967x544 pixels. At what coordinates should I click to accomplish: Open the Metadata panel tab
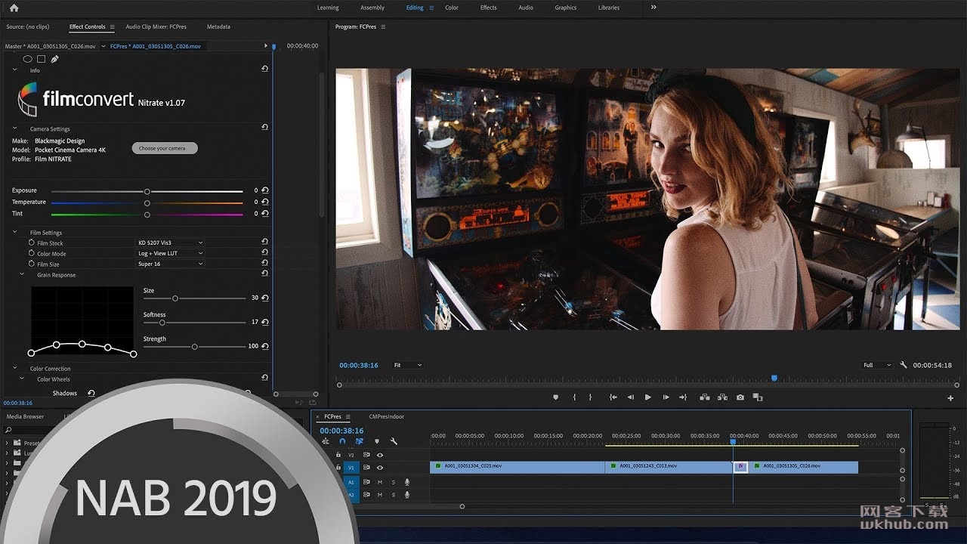pos(218,26)
